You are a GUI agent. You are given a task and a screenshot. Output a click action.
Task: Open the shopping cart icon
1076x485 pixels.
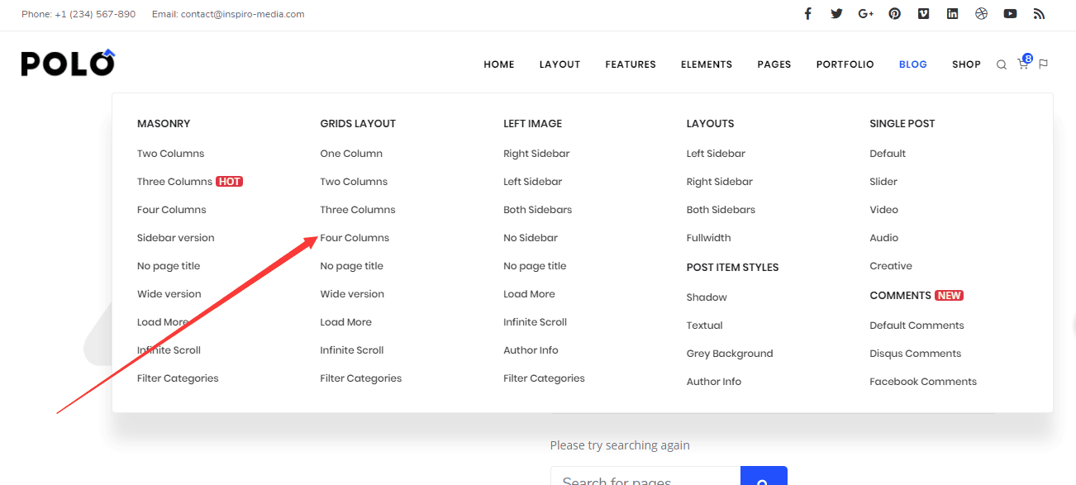click(1023, 64)
